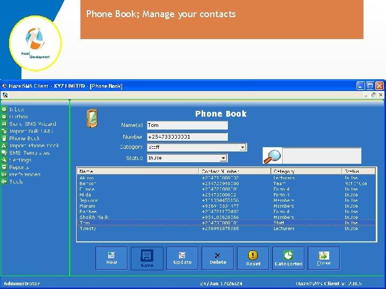This screenshot has height=289, width=386.
Task: Expand the Status dropdown arrow
Action: pyautogui.click(x=223, y=158)
